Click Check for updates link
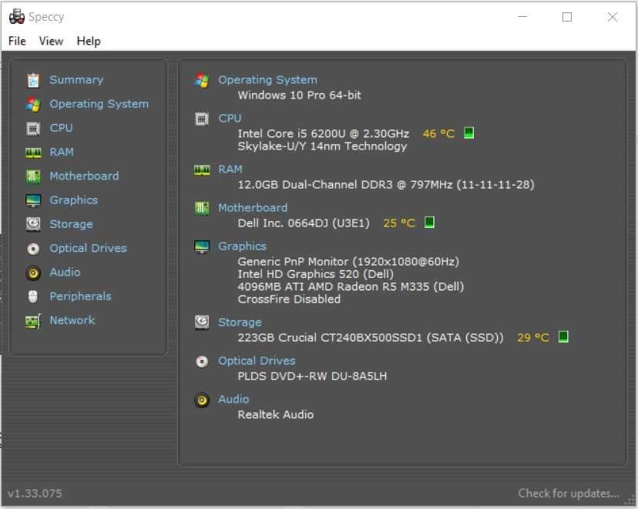 pos(569,493)
